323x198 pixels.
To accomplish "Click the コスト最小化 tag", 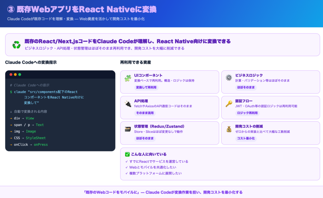I will pos(246,139).
